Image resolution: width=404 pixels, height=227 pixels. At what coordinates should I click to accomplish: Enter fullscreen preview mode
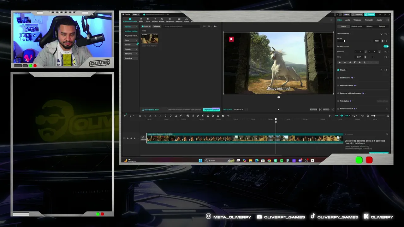coord(332,109)
